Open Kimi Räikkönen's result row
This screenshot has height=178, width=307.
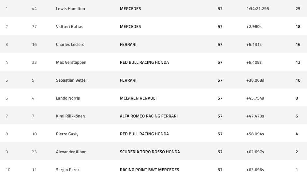[153, 116]
